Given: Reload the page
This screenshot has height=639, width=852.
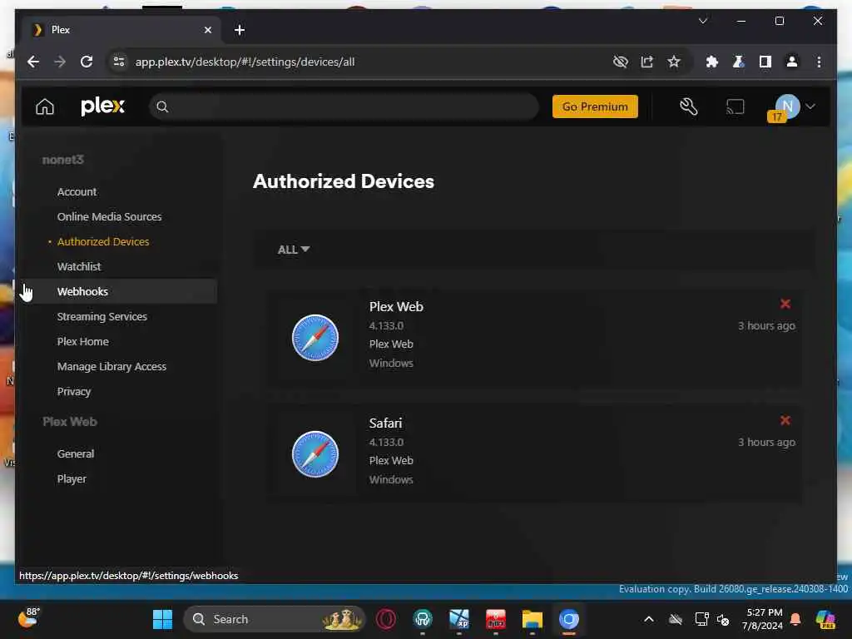Looking at the screenshot, I should (87, 62).
